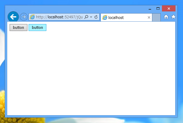Maximize the browser window
The image size is (183, 123).
(158, 8)
